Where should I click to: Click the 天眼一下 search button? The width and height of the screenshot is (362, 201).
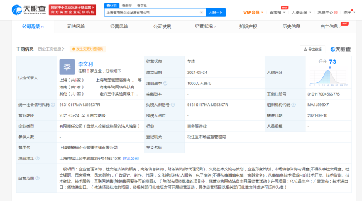216,12
